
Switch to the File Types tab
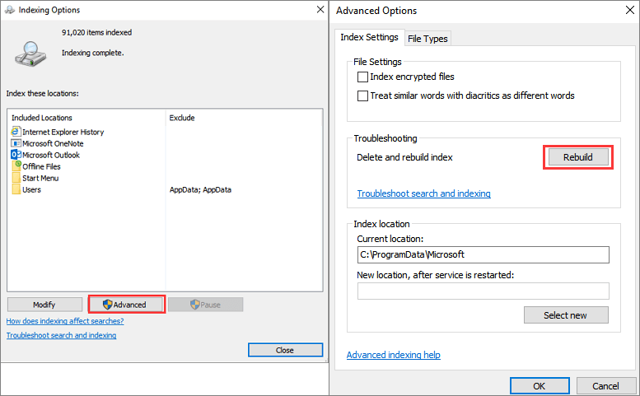(x=427, y=39)
